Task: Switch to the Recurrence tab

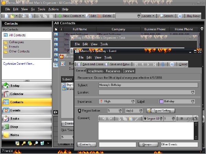Action: pyautogui.click(x=113, y=71)
